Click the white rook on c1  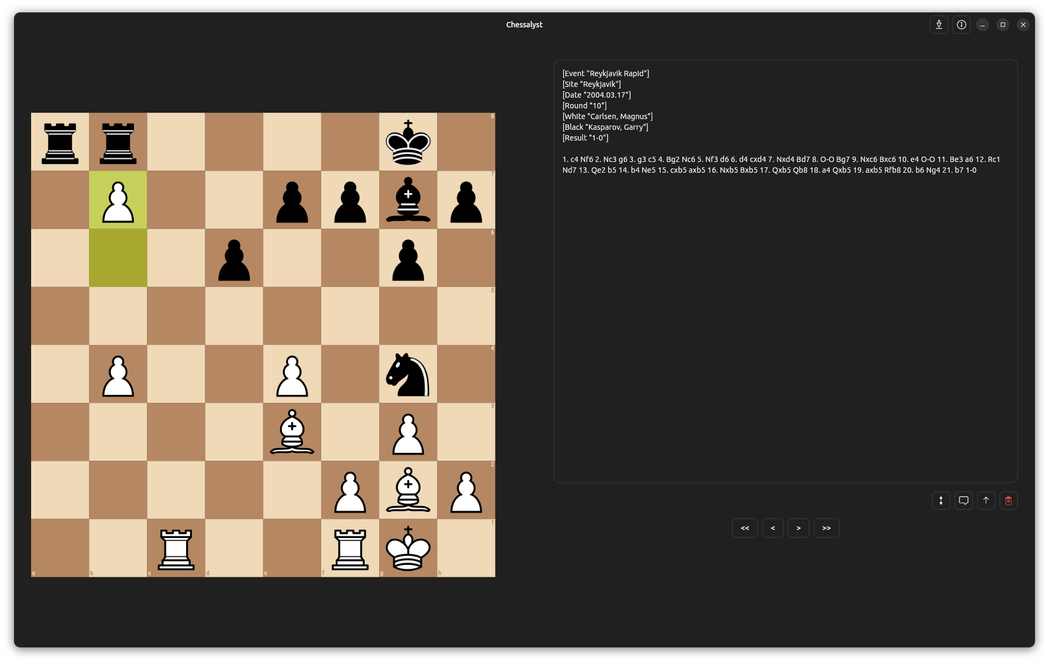[x=176, y=548]
